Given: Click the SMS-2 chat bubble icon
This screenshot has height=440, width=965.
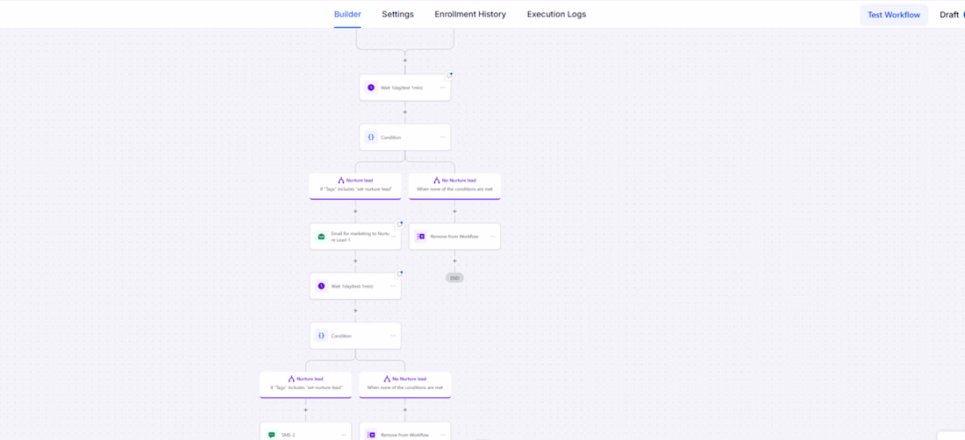Looking at the screenshot, I should tap(272, 435).
